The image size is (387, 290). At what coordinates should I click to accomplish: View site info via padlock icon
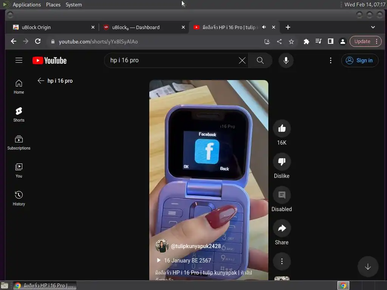53,42
